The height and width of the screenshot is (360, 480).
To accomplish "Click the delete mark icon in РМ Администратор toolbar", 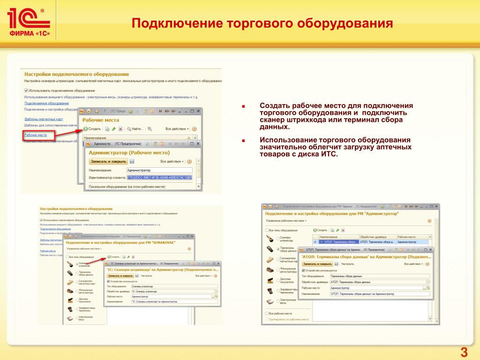I will click(343, 230).
